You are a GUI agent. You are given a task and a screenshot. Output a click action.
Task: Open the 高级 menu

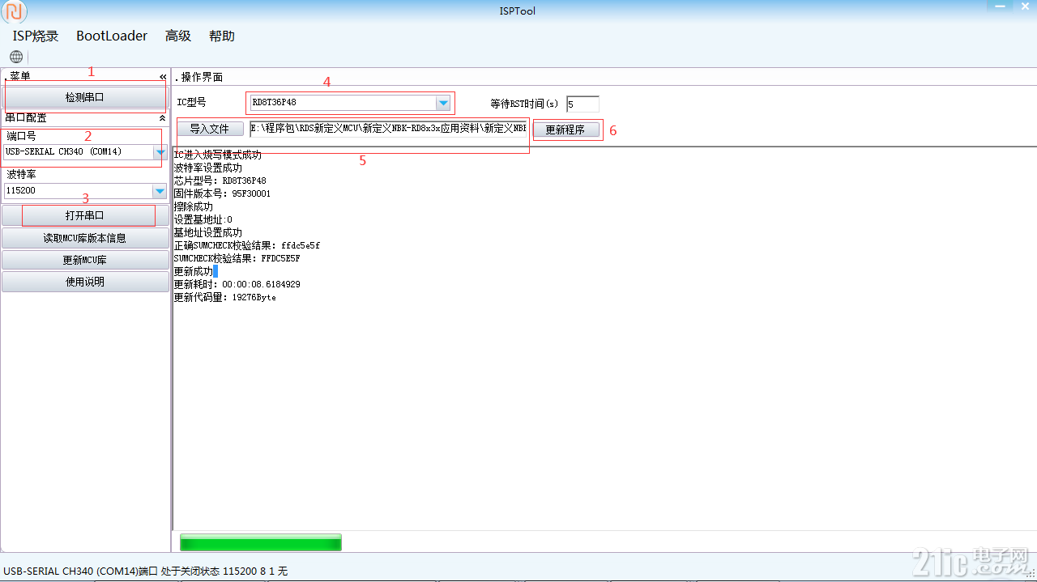(178, 36)
